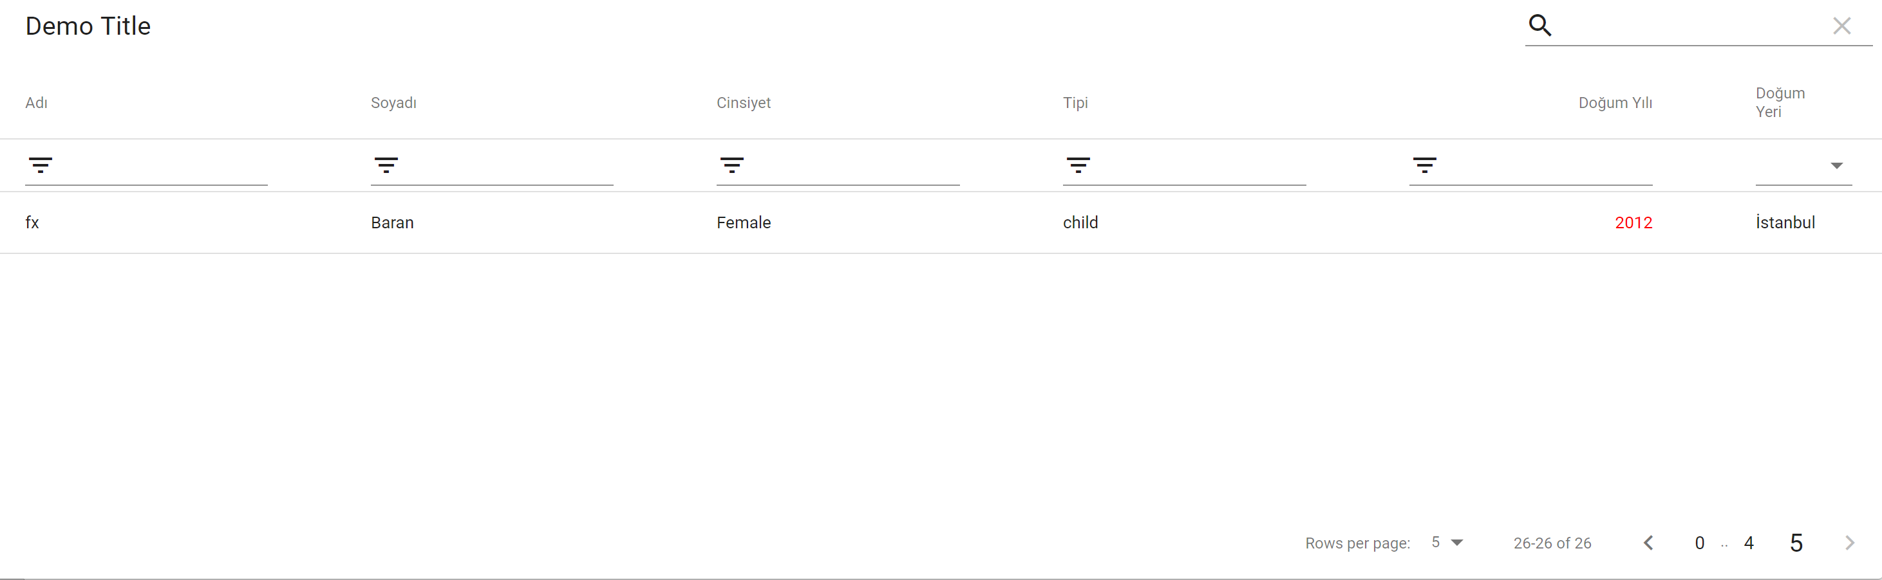Click the search magnifier icon

click(x=1540, y=25)
